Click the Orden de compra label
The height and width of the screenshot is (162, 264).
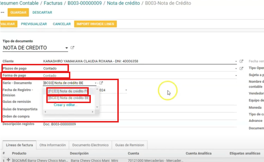[16, 116]
